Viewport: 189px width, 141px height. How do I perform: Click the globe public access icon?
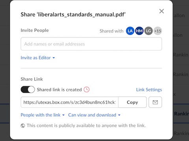click(x=23, y=126)
